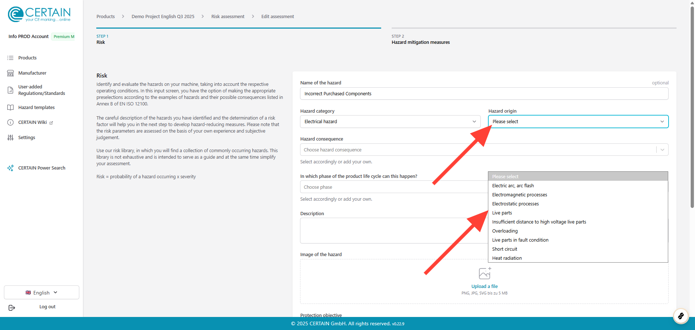Click Hazard templates book icon
695x330 pixels.
10,108
